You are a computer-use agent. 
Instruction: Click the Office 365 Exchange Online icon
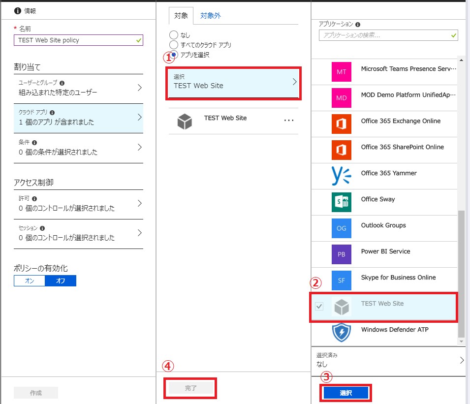341,124
